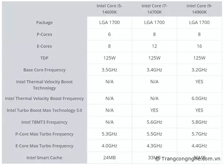Select the Intel TBMT3 Frequency label
224x165 pixels.
44,122
